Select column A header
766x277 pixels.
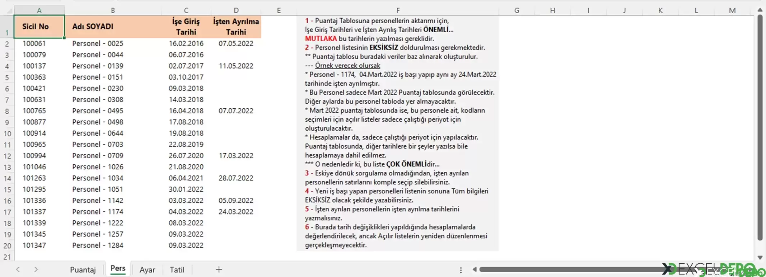coord(39,10)
